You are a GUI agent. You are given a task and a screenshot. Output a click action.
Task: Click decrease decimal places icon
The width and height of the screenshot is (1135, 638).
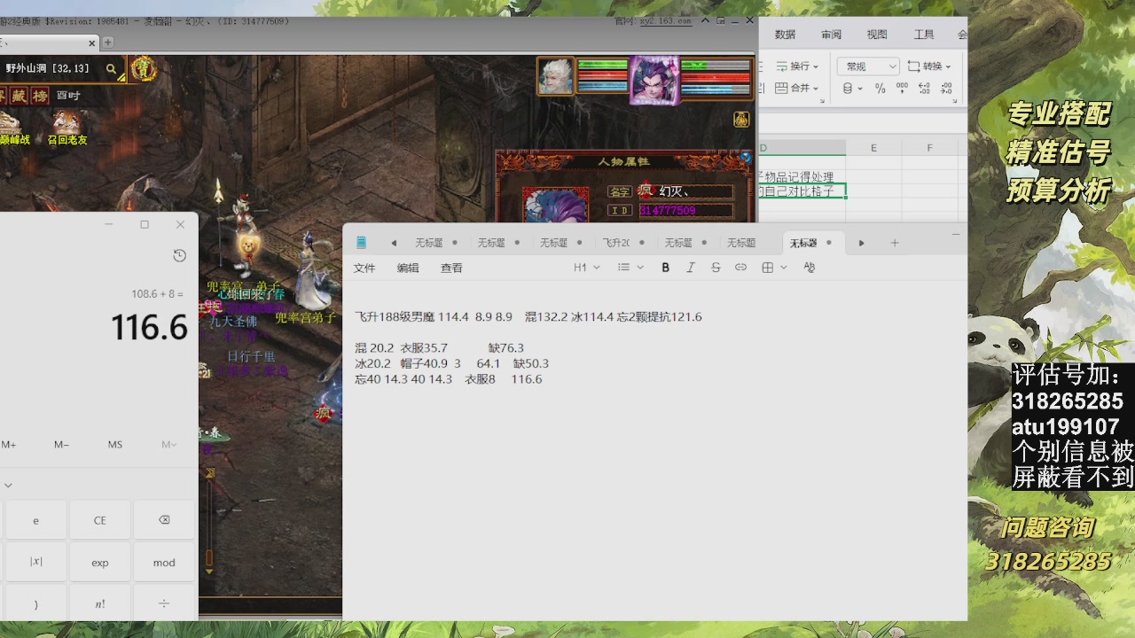[x=947, y=89]
